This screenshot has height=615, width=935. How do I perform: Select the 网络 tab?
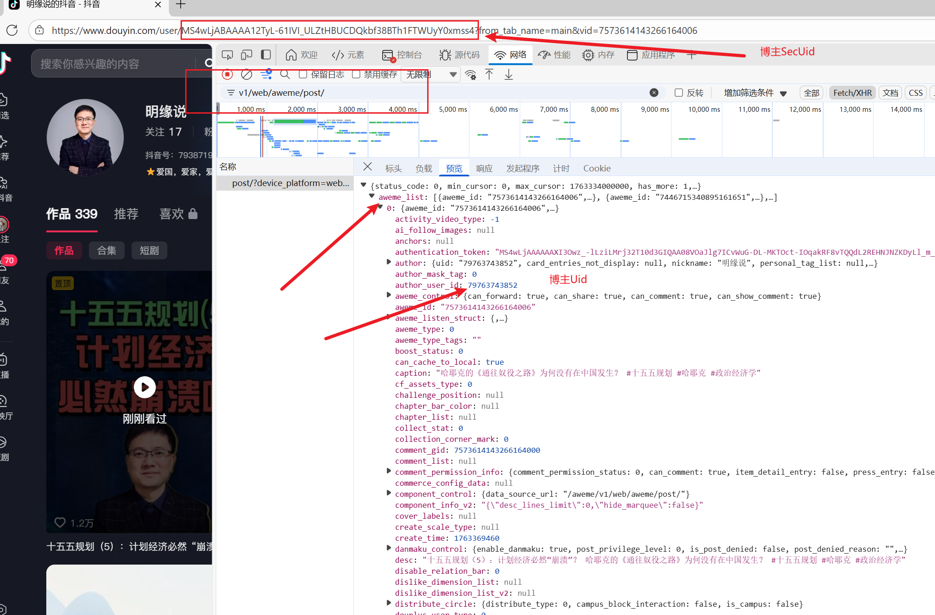pos(511,55)
